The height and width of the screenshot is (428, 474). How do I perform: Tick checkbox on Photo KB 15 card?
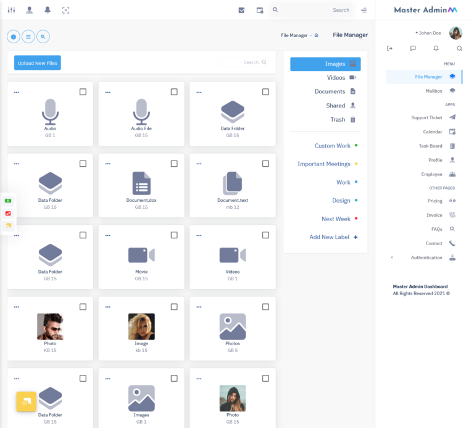[x=83, y=307]
